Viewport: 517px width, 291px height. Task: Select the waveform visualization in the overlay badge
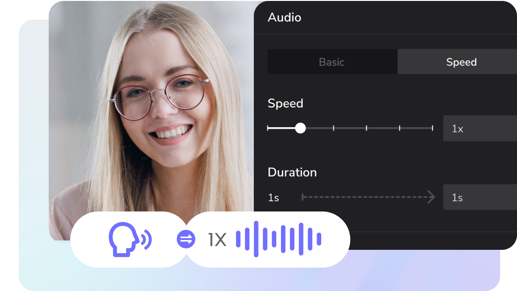click(x=279, y=239)
